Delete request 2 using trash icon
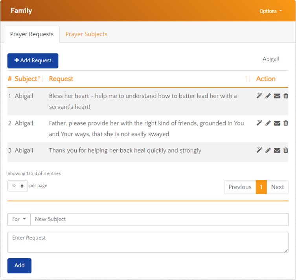 pyautogui.click(x=286, y=123)
